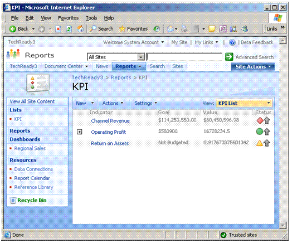Click the colorful people site logo icon
Image resolution: width=292 pixels, height=243 pixels.
(13, 54)
